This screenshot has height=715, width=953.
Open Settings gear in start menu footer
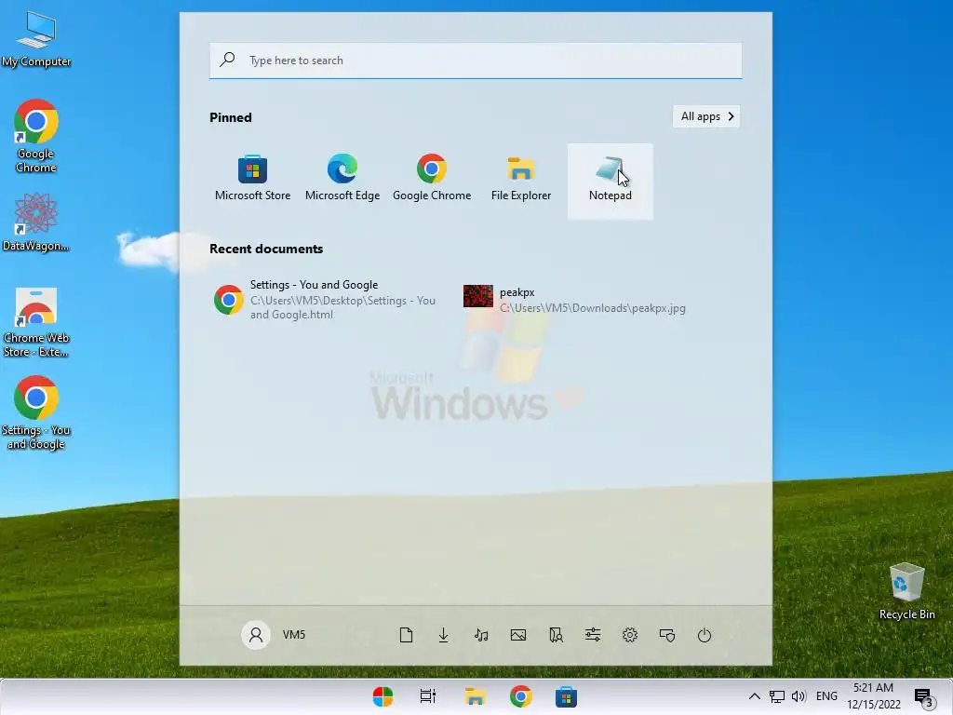tap(630, 635)
